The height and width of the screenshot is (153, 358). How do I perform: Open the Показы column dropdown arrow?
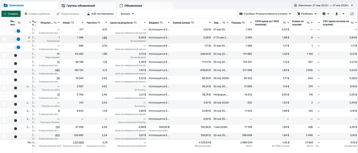[251, 23]
